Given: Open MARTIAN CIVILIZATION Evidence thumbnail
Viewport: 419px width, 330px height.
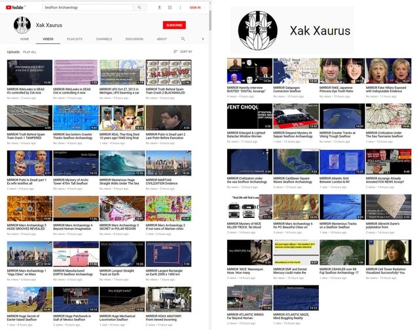Looking at the screenshot, I should coord(169,163).
